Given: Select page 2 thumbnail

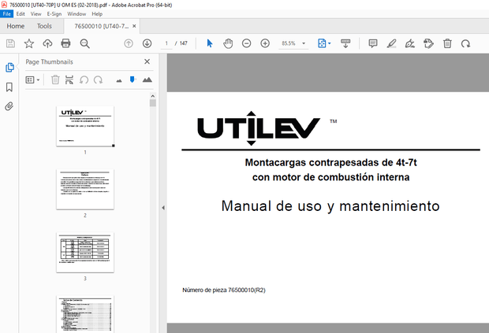Looking at the screenshot, I should click(x=85, y=189).
